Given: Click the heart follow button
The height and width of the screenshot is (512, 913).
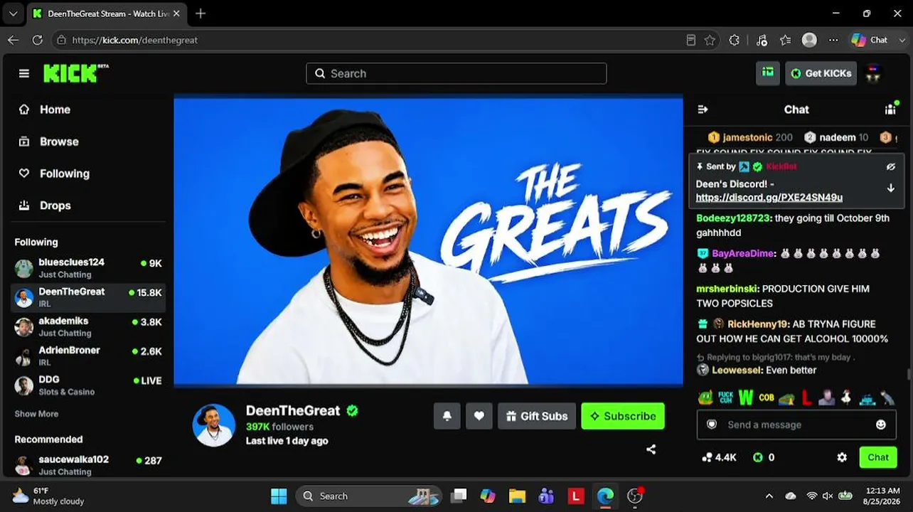Looking at the screenshot, I should 479,416.
